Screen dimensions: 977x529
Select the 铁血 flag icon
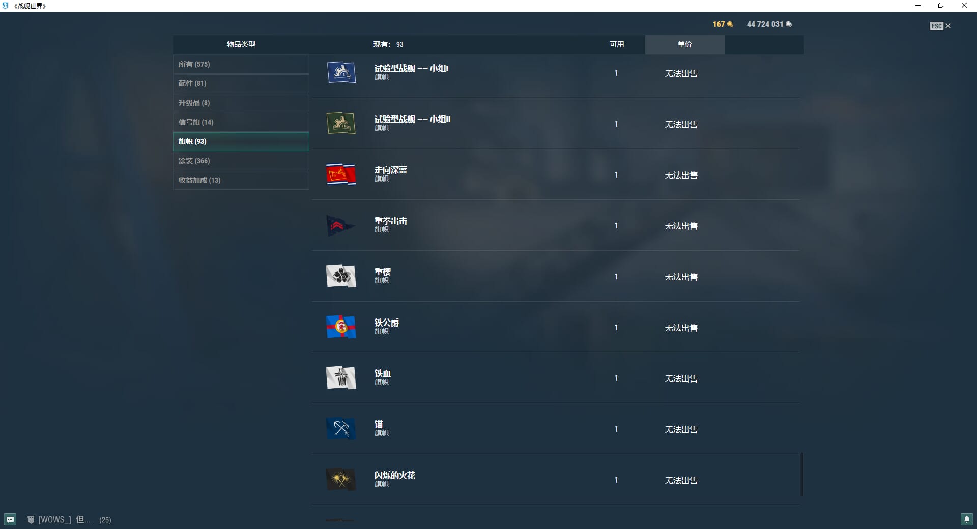coord(341,378)
